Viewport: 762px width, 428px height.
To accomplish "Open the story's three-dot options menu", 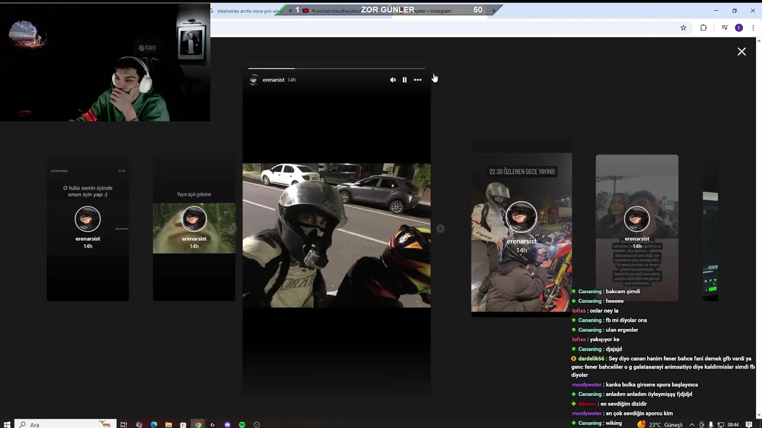I will click(417, 80).
